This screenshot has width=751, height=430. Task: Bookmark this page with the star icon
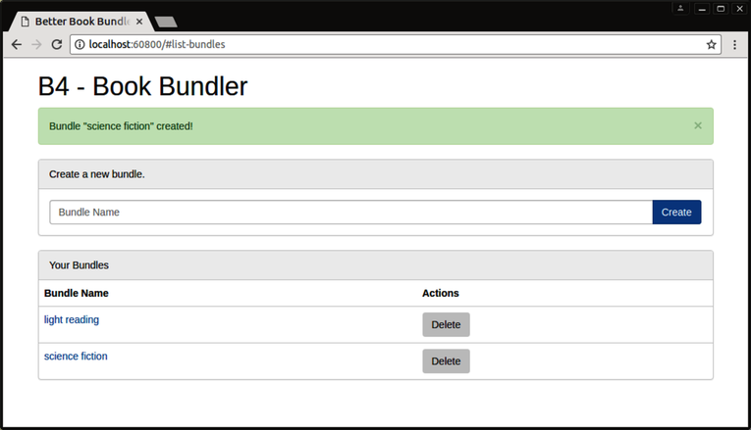[x=712, y=44]
